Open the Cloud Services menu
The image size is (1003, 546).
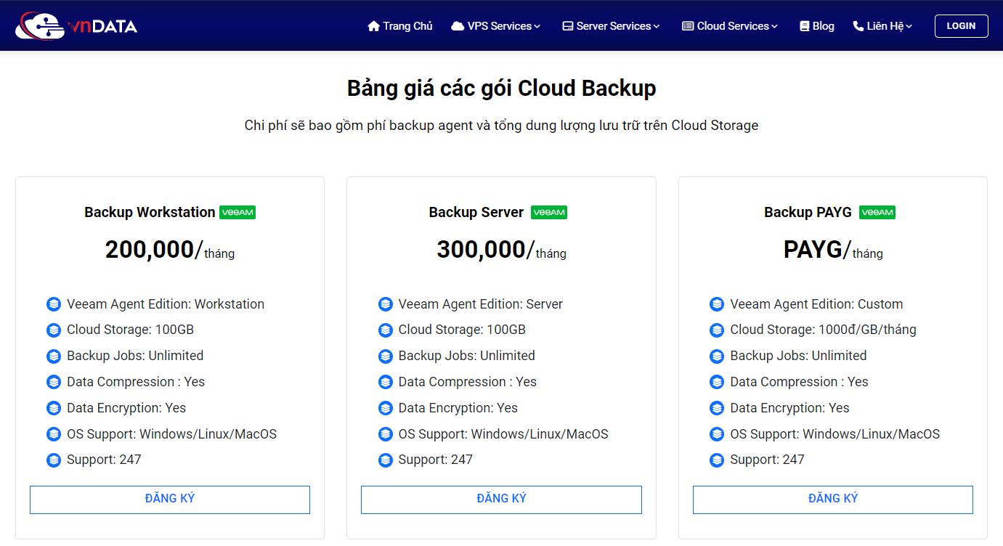click(730, 26)
